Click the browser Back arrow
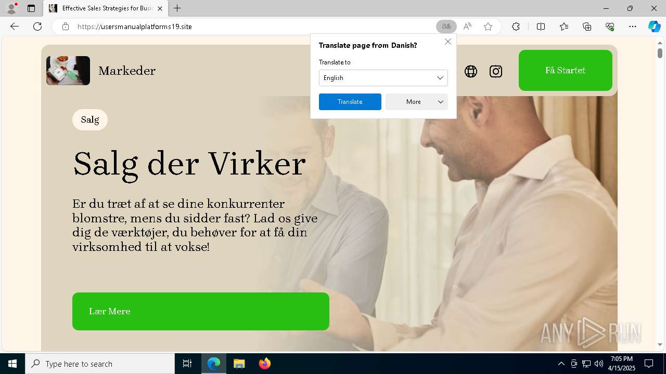This screenshot has height=374, width=666. click(15, 26)
